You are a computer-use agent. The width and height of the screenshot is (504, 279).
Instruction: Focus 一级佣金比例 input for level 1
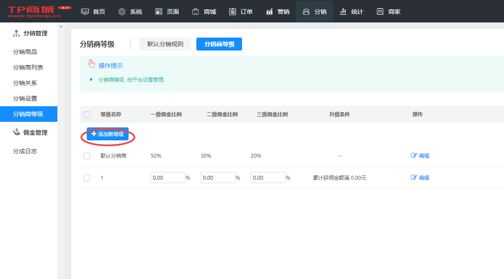coord(167,178)
